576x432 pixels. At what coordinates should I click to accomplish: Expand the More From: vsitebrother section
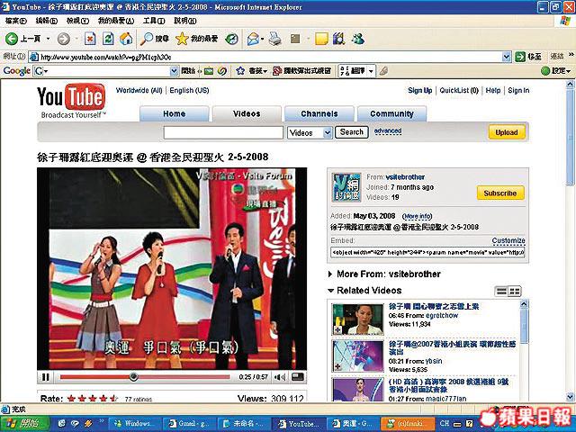(330, 274)
